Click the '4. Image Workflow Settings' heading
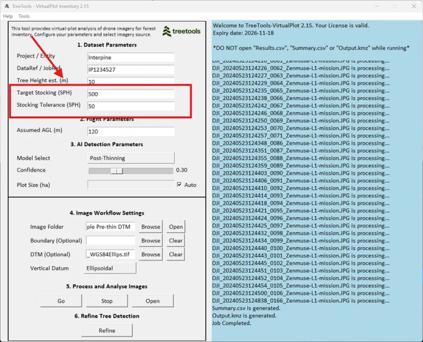 tap(107, 213)
